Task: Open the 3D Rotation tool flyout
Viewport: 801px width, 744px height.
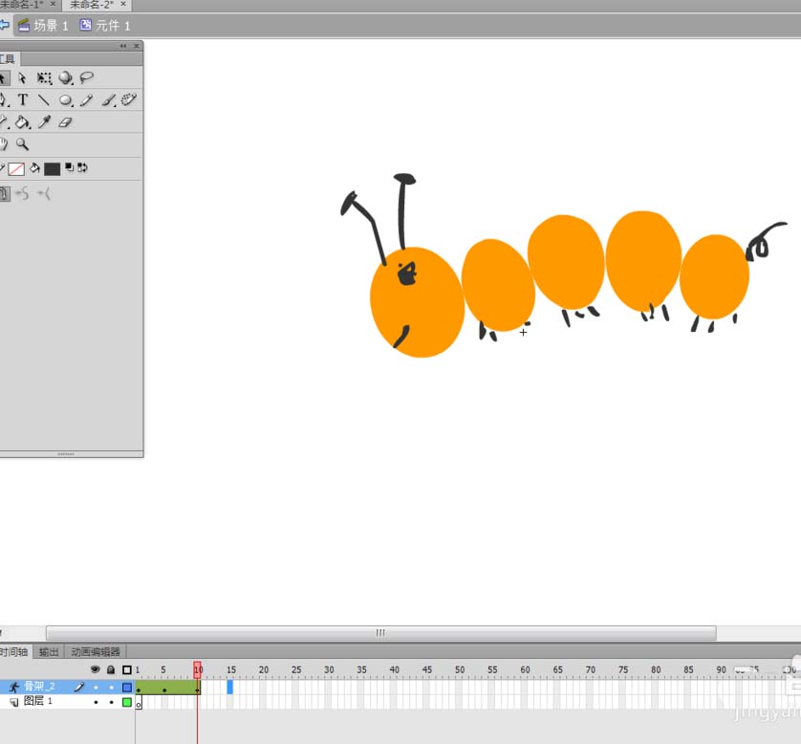Action: (66, 78)
